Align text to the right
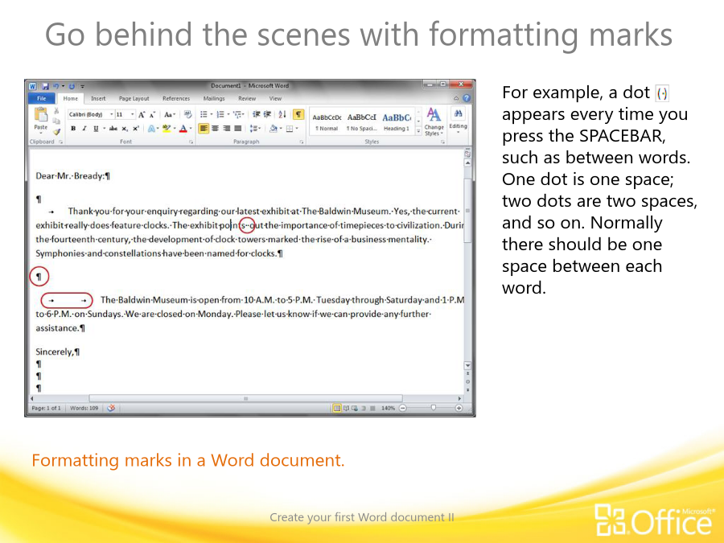 pyautogui.click(x=226, y=129)
